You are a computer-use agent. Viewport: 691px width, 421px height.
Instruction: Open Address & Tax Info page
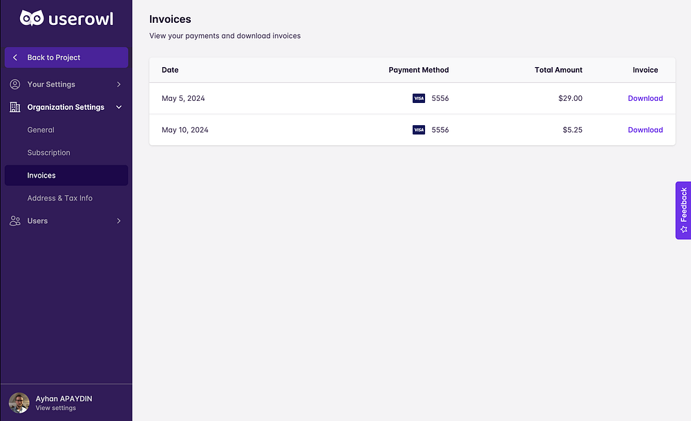(60, 198)
